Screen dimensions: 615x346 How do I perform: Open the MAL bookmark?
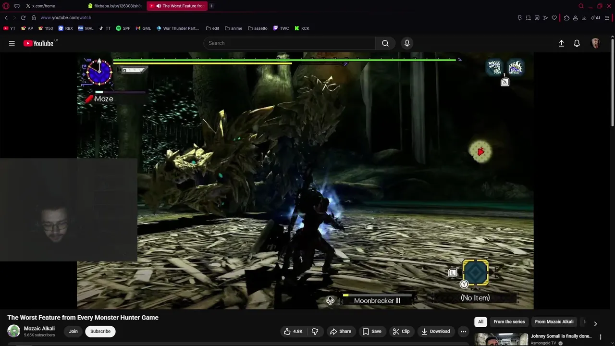tap(86, 28)
